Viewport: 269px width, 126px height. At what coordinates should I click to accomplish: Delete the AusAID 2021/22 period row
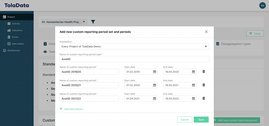(x=204, y=98)
